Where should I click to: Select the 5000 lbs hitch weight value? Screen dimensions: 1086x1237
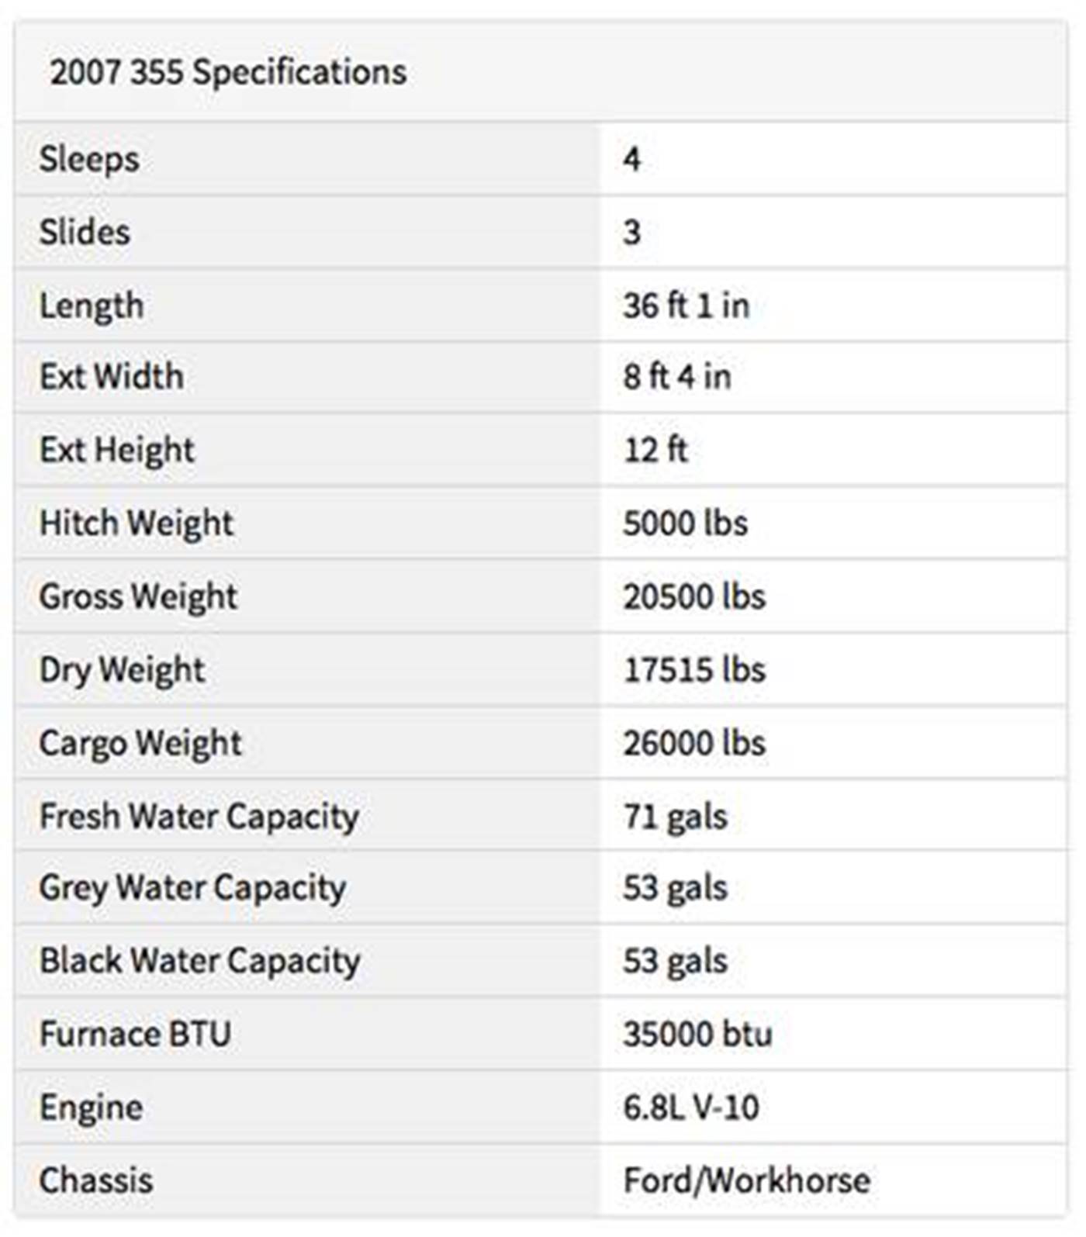(685, 523)
